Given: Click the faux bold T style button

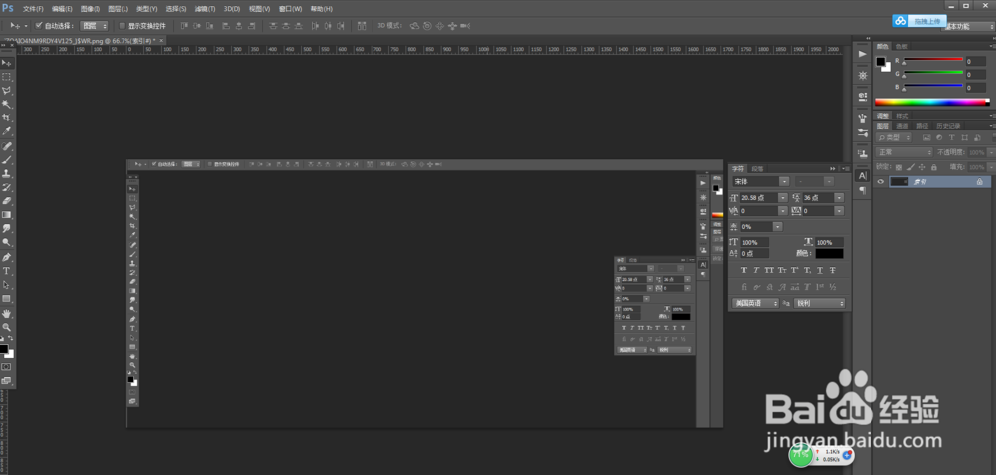Looking at the screenshot, I should click(x=744, y=270).
